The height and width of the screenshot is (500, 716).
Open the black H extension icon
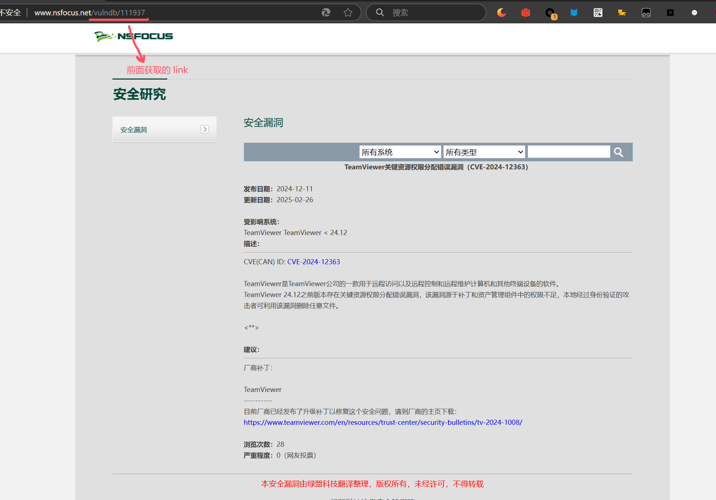pyautogui.click(x=670, y=13)
